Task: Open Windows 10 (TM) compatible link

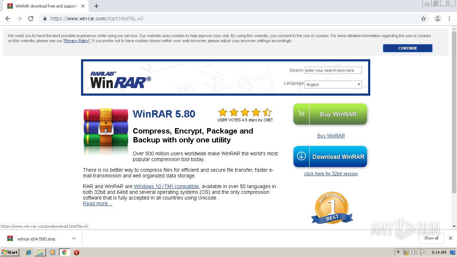Action: click(x=166, y=186)
